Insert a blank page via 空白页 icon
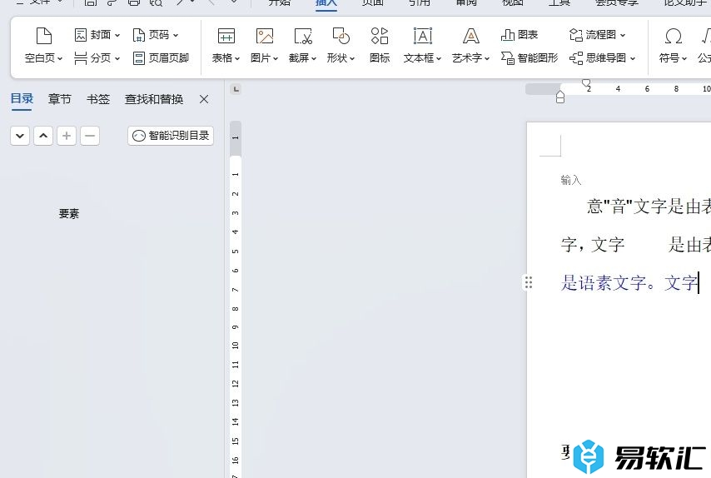This screenshot has height=478, width=711. coord(43,35)
